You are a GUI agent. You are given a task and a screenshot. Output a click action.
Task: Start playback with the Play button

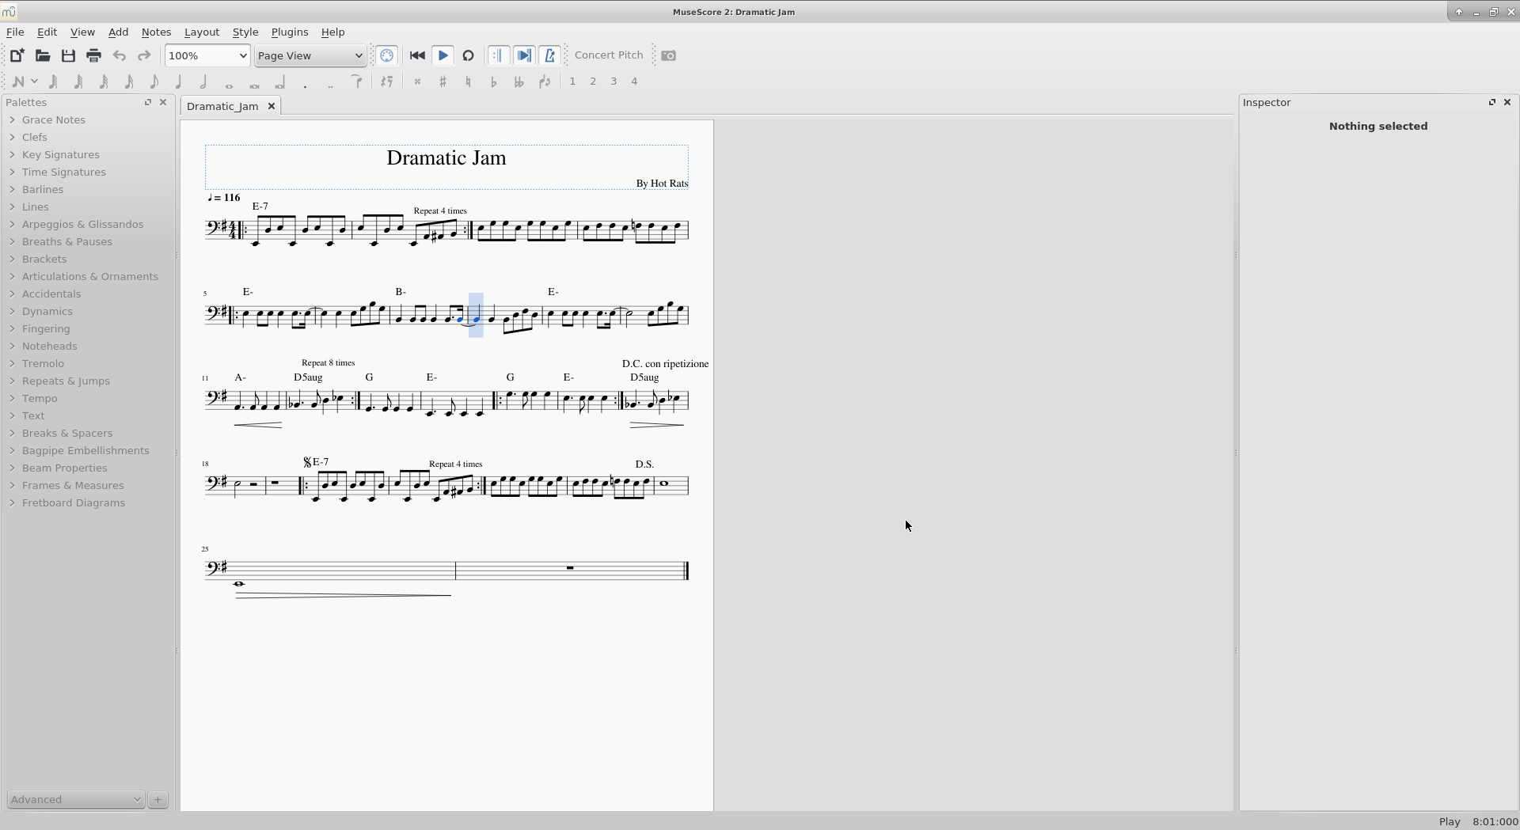[443, 55]
